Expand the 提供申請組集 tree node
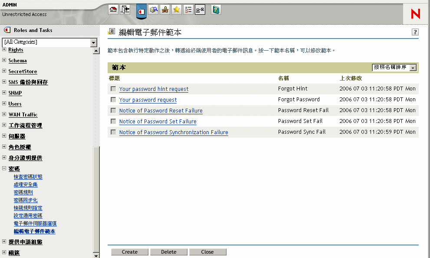The width and height of the screenshot is (430, 258). pyautogui.click(x=3, y=242)
